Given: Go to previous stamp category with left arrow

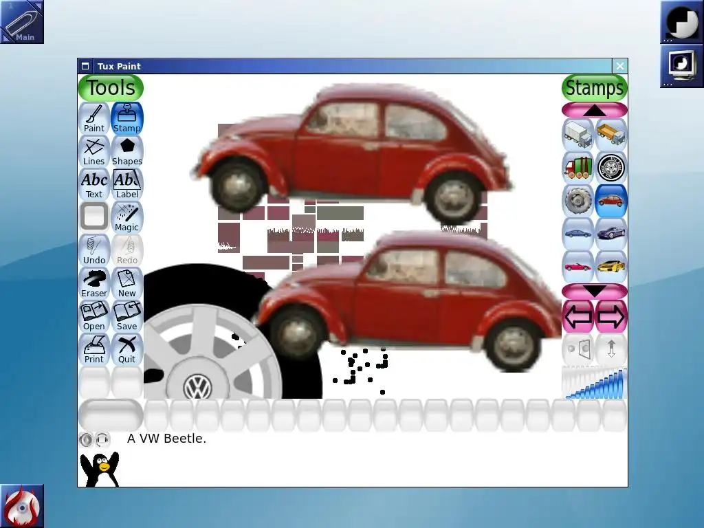Looking at the screenshot, I should [x=577, y=316].
